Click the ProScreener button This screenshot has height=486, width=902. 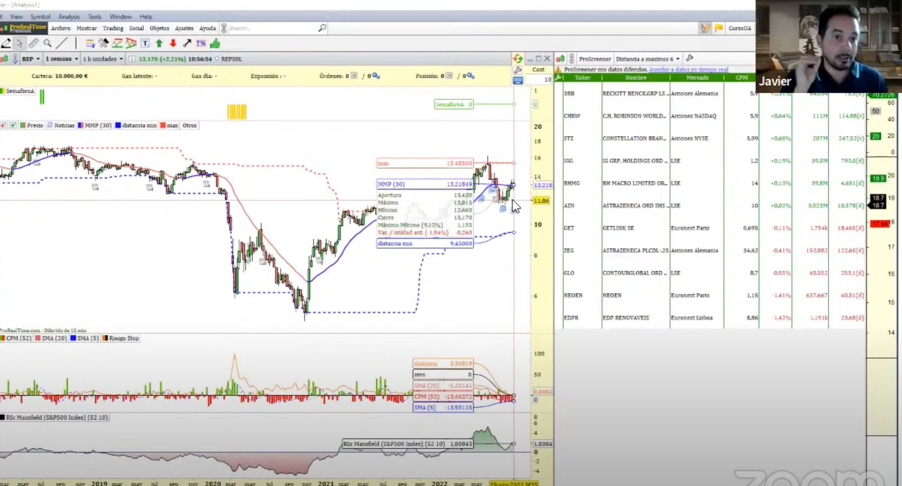(x=595, y=59)
